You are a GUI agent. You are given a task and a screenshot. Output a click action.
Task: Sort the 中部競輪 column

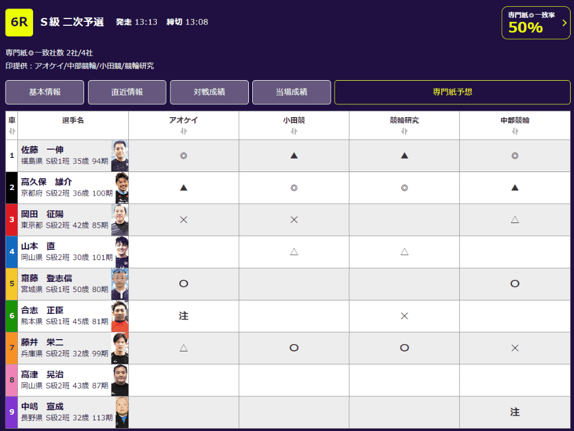[515, 131]
